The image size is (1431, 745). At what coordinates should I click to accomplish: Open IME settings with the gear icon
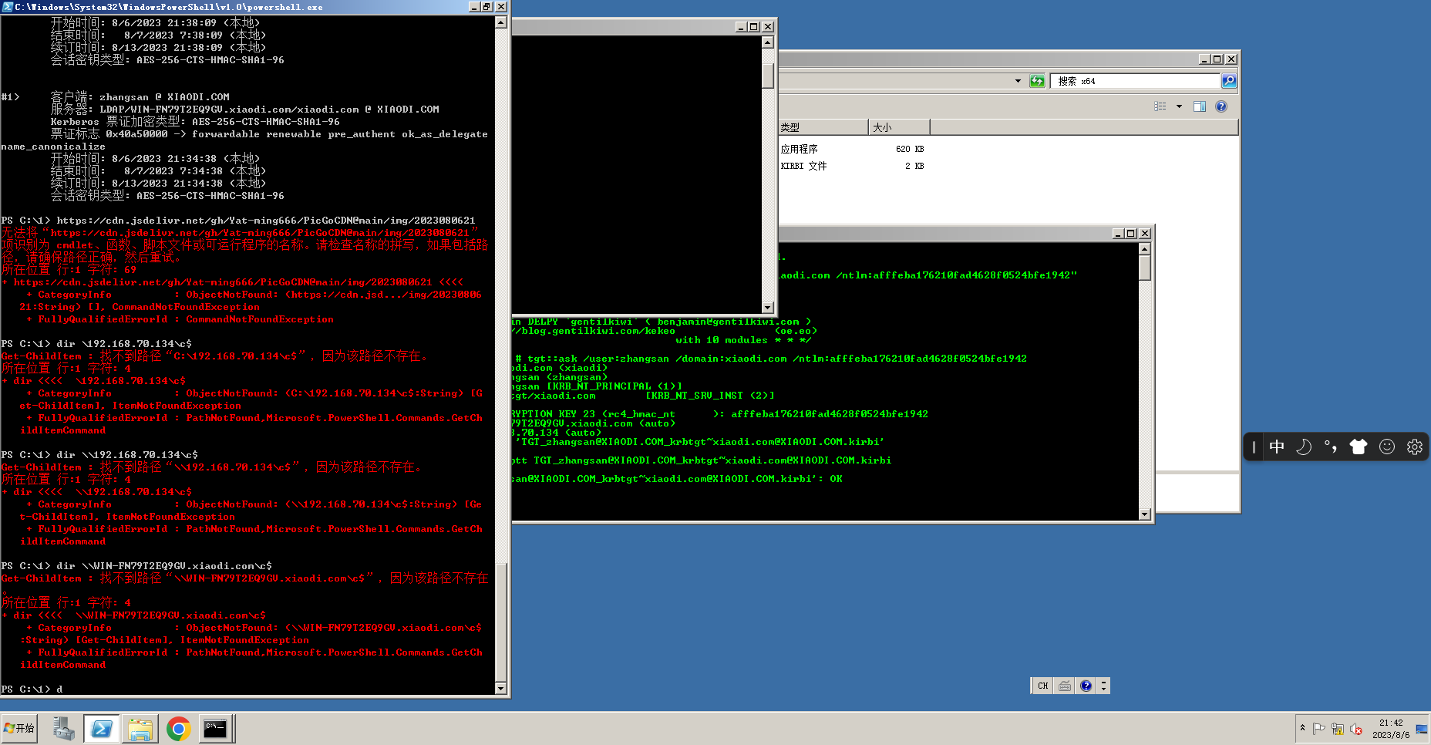(1415, 447)
